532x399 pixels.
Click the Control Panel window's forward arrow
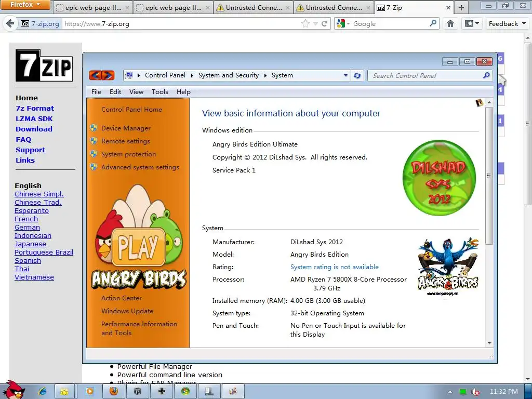(x=108, y=75)
